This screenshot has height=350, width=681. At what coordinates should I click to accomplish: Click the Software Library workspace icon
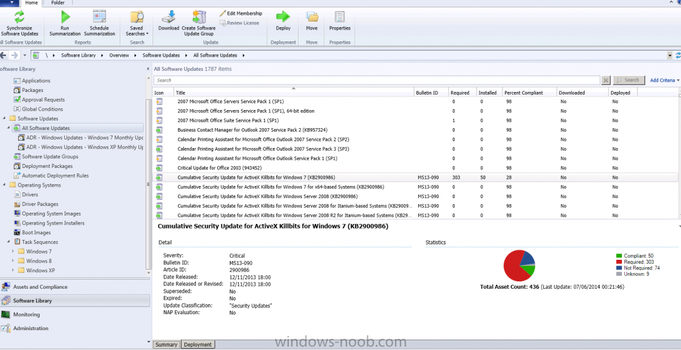[6, 301]
